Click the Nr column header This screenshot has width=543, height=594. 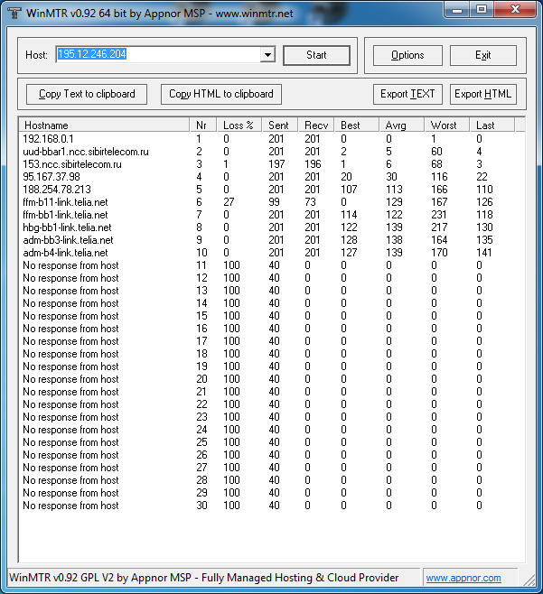coord(203,125)
